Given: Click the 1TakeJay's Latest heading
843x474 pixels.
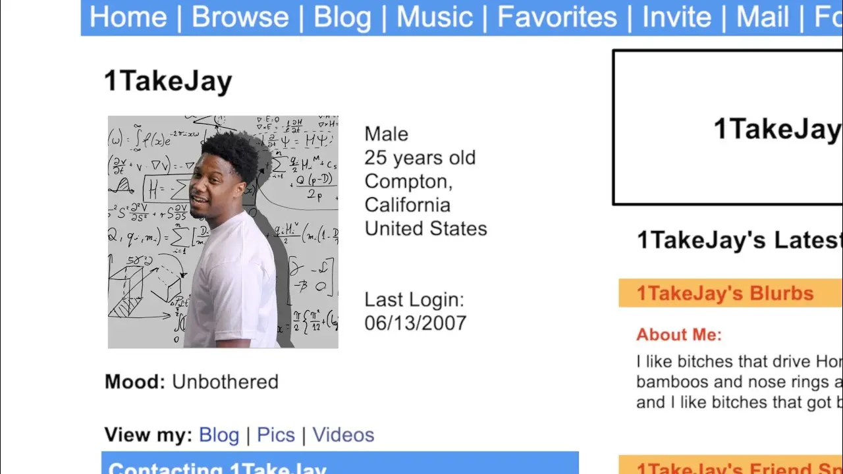Looking at the screenshot, I should point(740,240).
